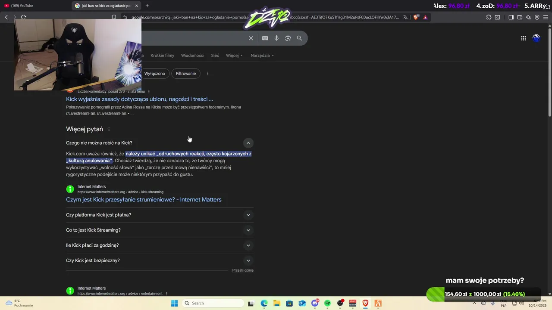This screenshot has height=310, width=552.
Task: Open File Explorer from taskbar
Action: click(x=276, y=303)
